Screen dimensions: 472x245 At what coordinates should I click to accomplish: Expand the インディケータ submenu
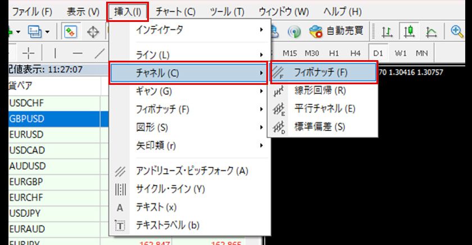point(190,29)
